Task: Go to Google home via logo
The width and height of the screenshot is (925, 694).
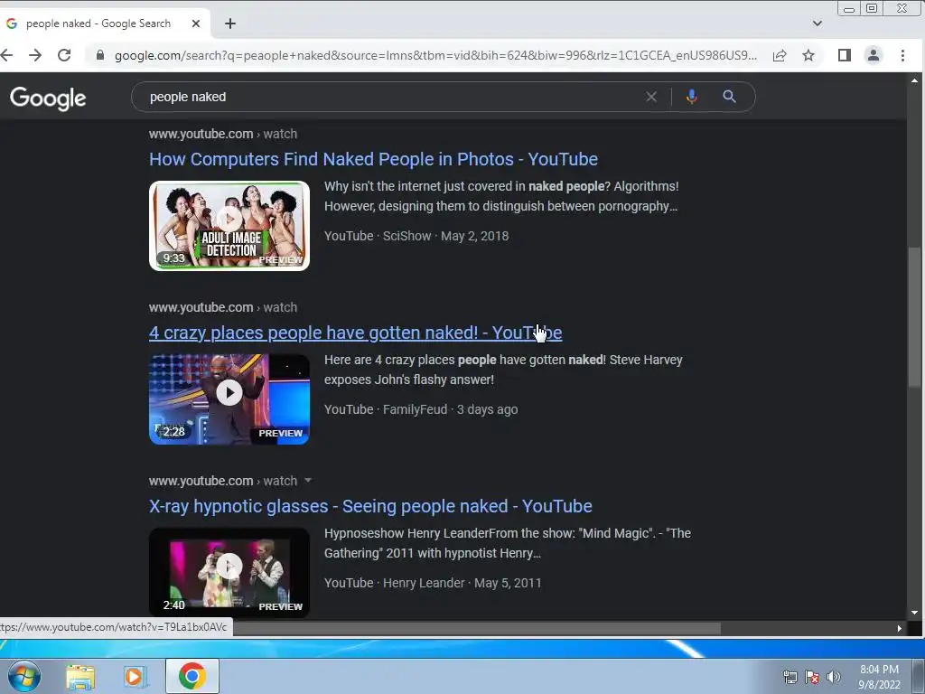Action: 48,98
